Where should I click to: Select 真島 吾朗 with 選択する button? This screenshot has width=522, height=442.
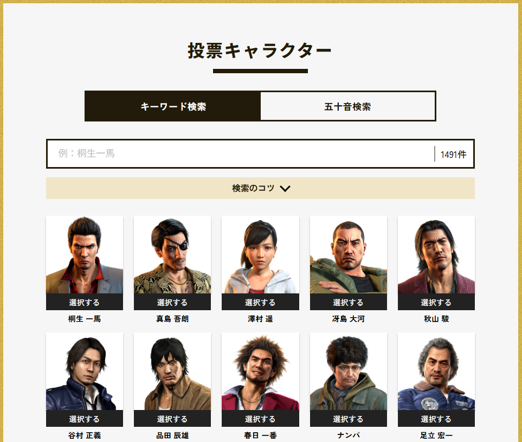(x=172, y=302)
